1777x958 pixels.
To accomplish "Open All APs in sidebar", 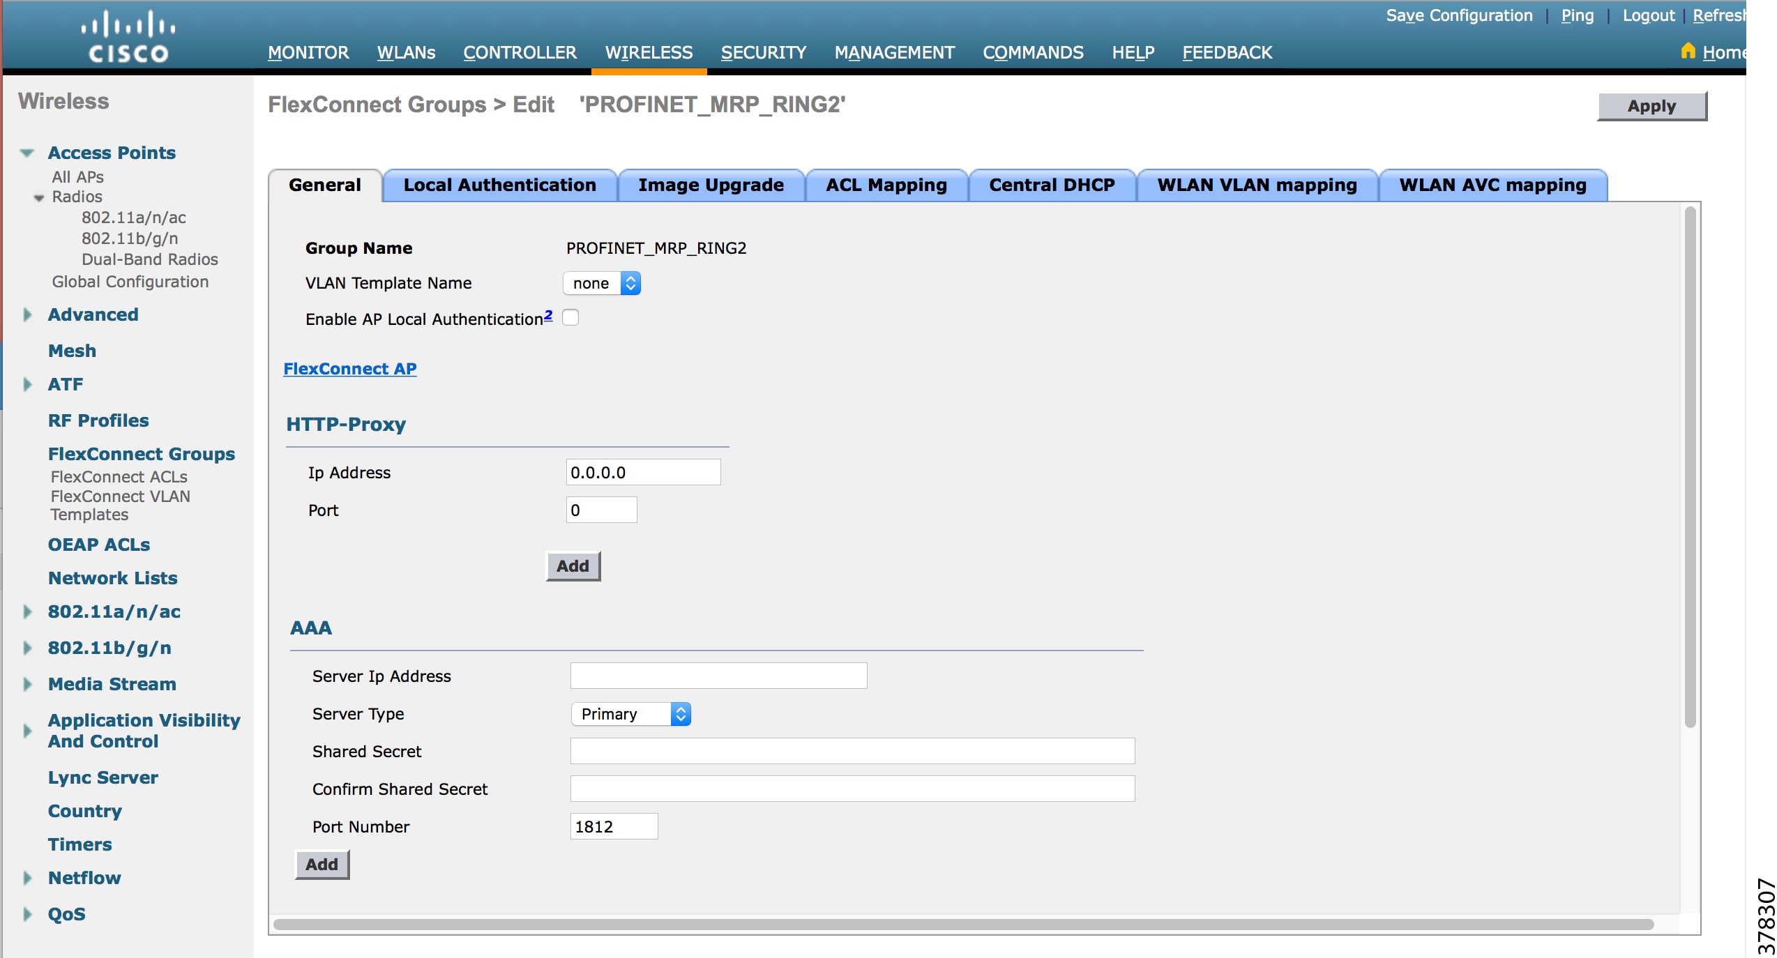I will [77, 177].
